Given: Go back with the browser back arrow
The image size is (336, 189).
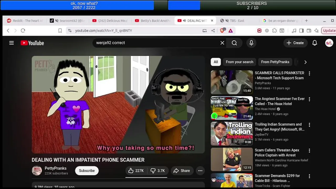Looking at the screenshot, I should click(8, 30).
